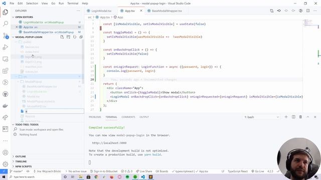Open the Terminal menu
Image resolution: width=321 pixels, height=180 pixels.
point(73,3)
